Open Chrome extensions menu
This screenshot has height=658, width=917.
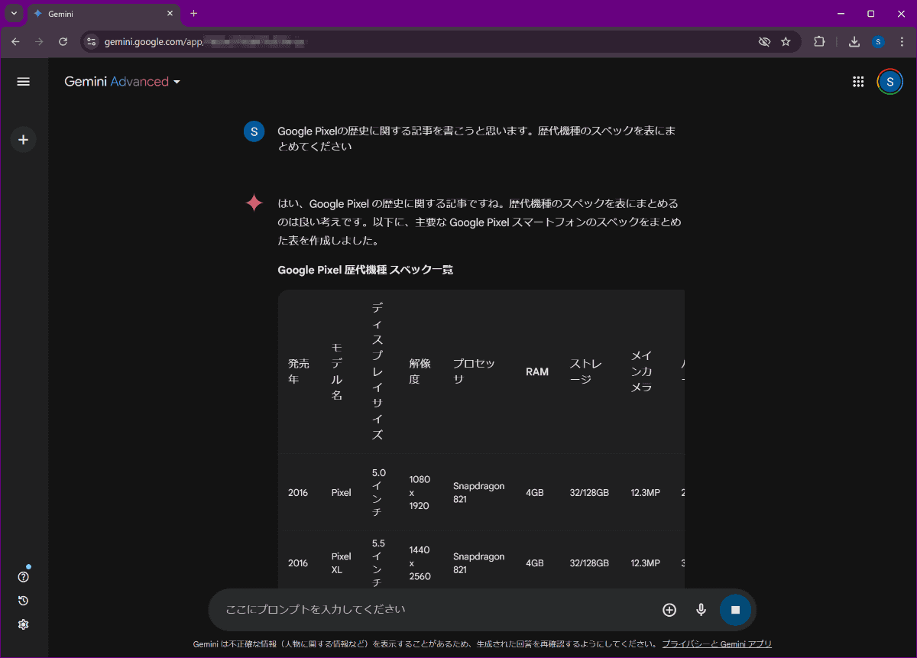click(819, 41)
